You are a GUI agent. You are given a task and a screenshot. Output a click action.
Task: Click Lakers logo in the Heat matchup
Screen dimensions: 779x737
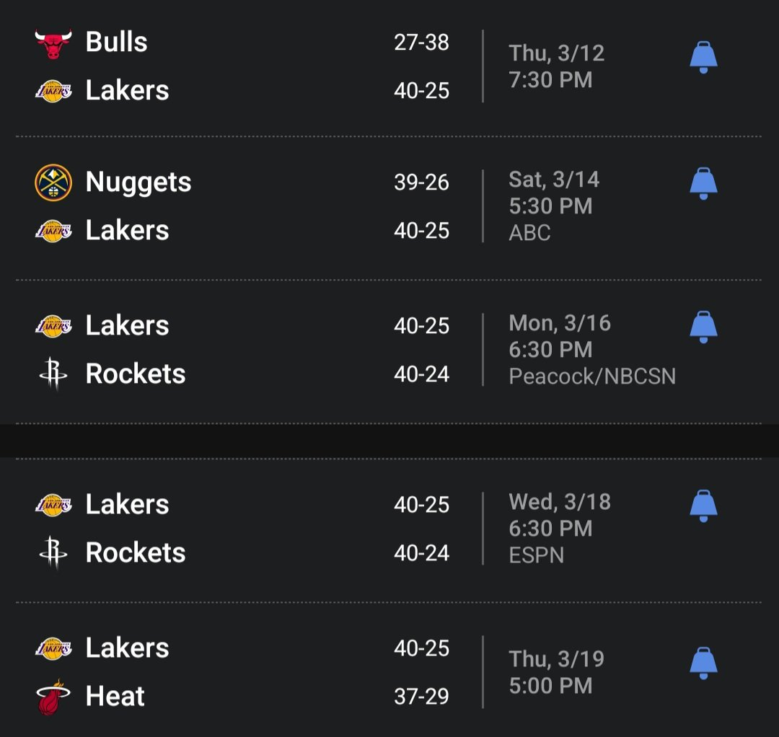53,648
